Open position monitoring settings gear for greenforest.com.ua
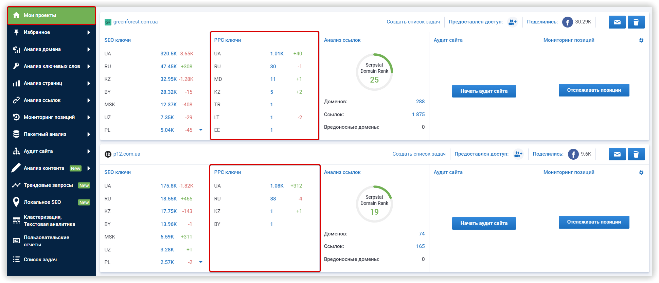The image size is (659, 283). [641, 40]
